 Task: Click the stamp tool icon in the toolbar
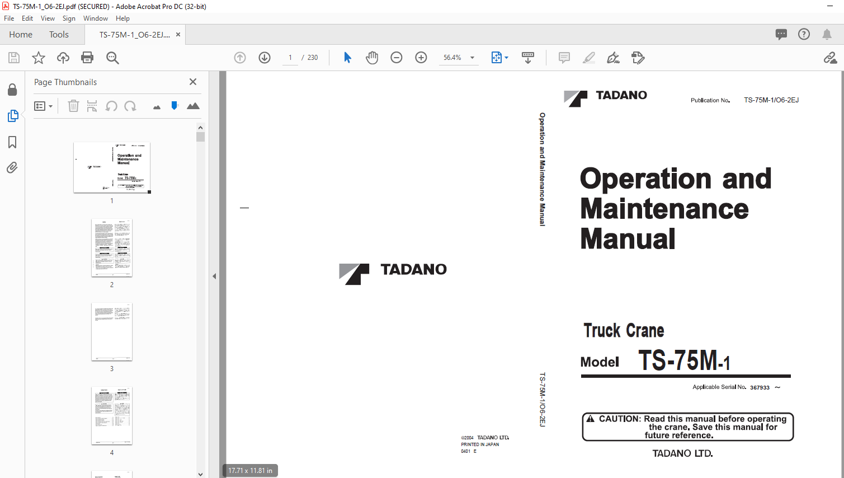coord(638,58)
